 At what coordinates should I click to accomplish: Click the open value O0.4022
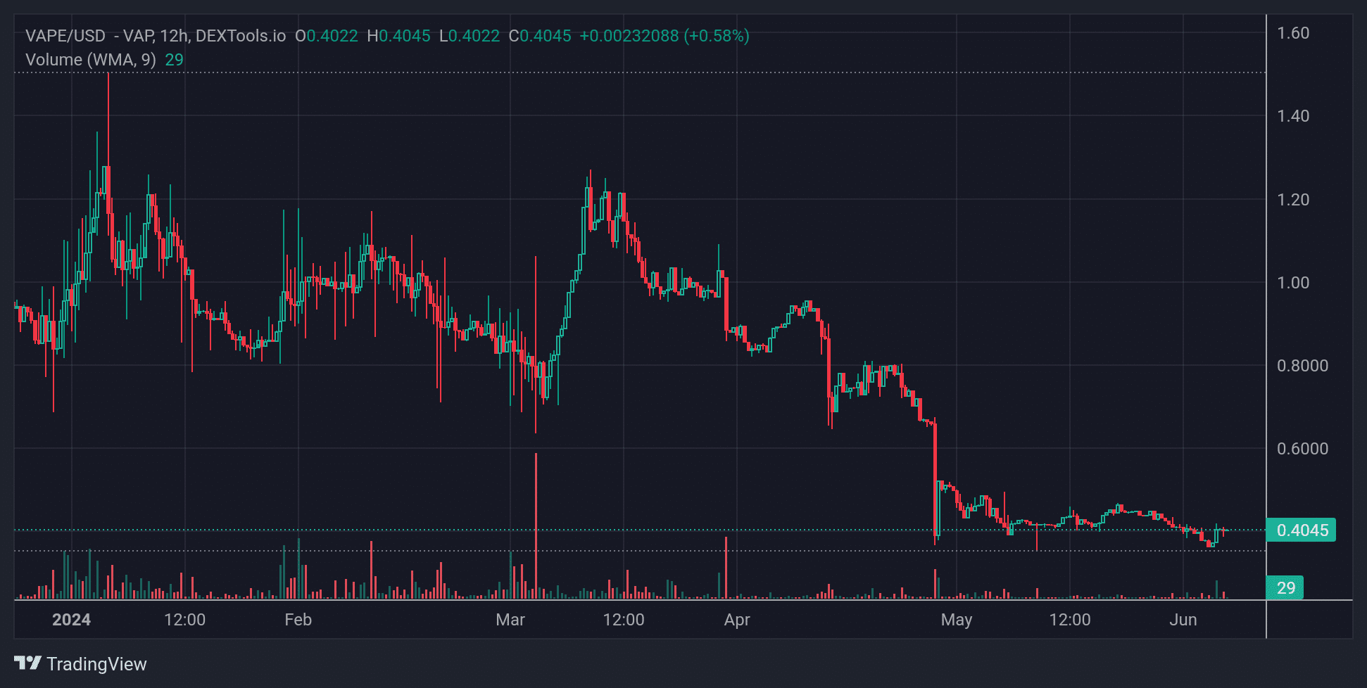click(x=327, y=36)
